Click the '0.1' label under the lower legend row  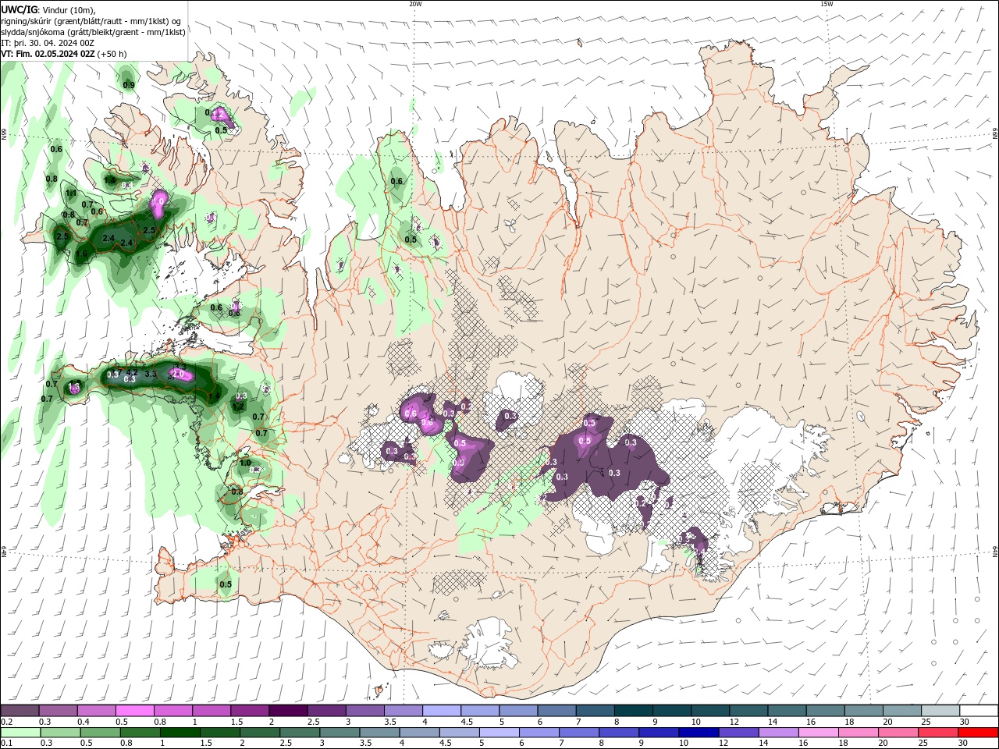(6, 743)
